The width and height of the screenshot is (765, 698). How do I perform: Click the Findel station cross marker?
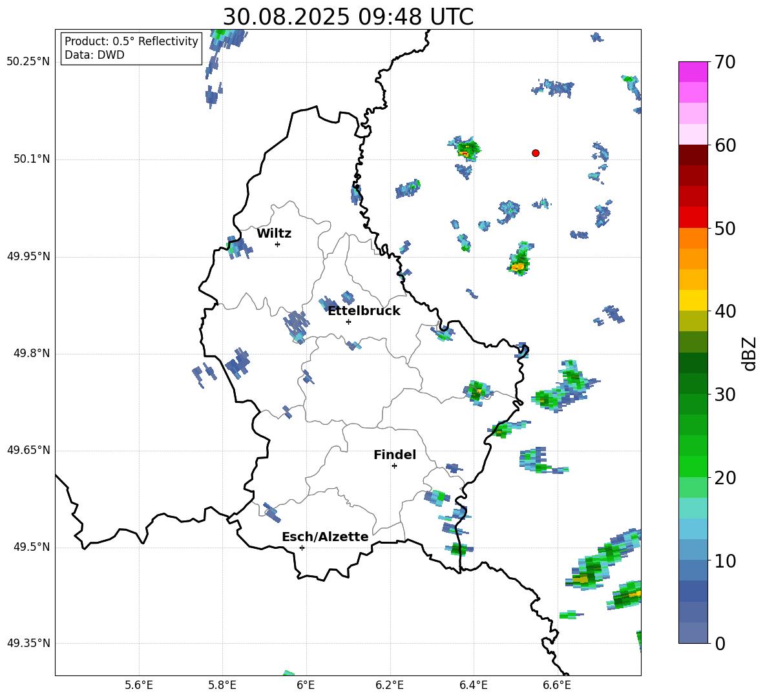[x=394, y=466]
